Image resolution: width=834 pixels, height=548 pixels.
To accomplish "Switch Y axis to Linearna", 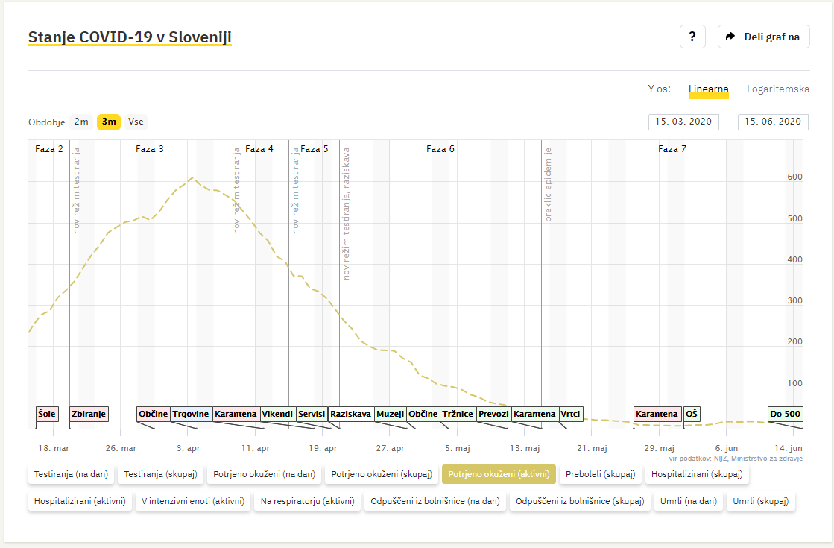I will click(709, 89).
